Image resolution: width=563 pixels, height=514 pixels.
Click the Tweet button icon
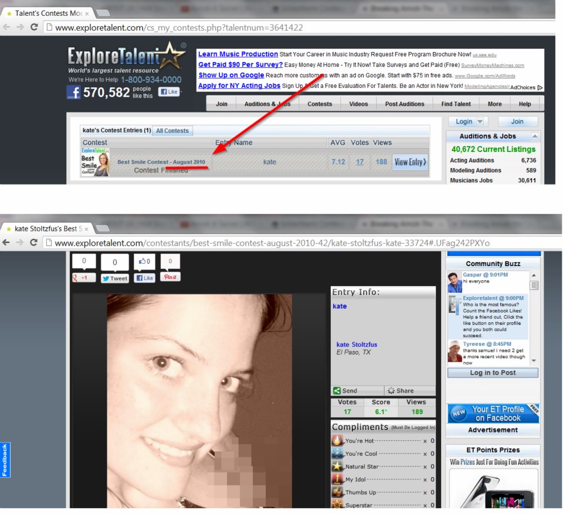click(x=114, y=278)
